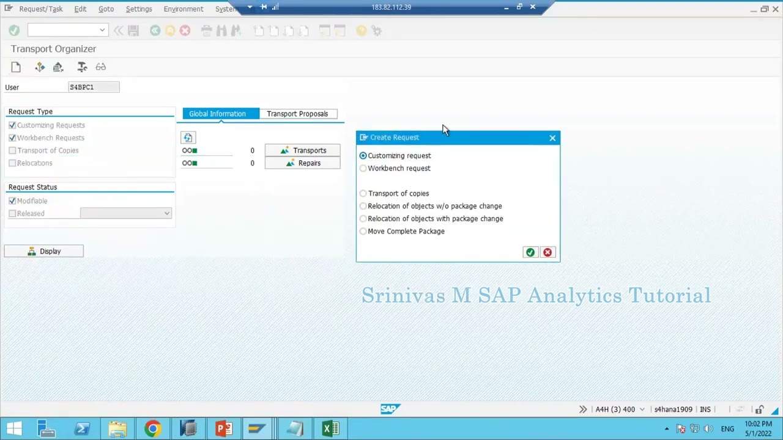Open PowerPoint from the taskbar
The width and height of the screenshot is (783, 440).
tap(224, 428)
